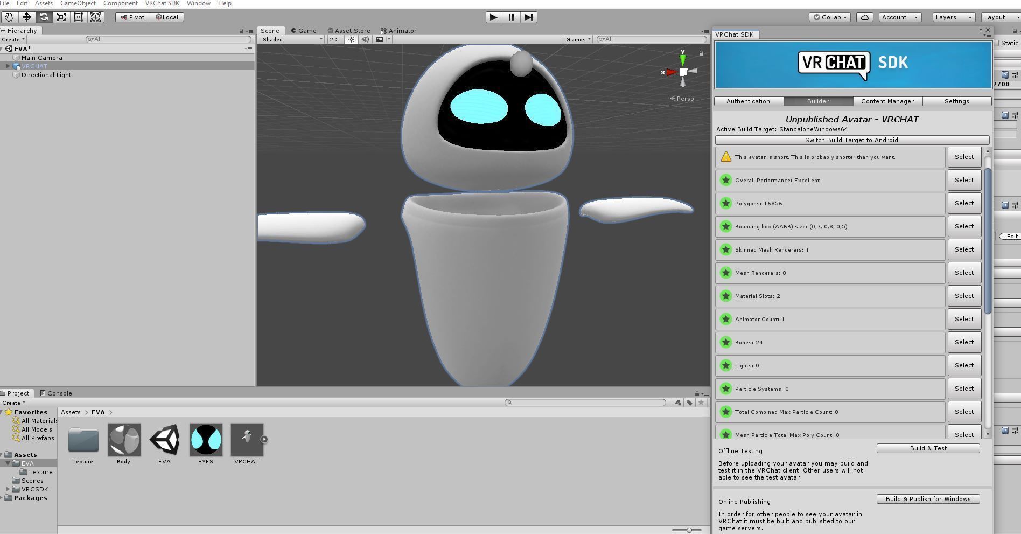The height and width of the screenshot is (534, 1021).
Task: Select the Texture folder thumbnail
Action: pos(83,440)
